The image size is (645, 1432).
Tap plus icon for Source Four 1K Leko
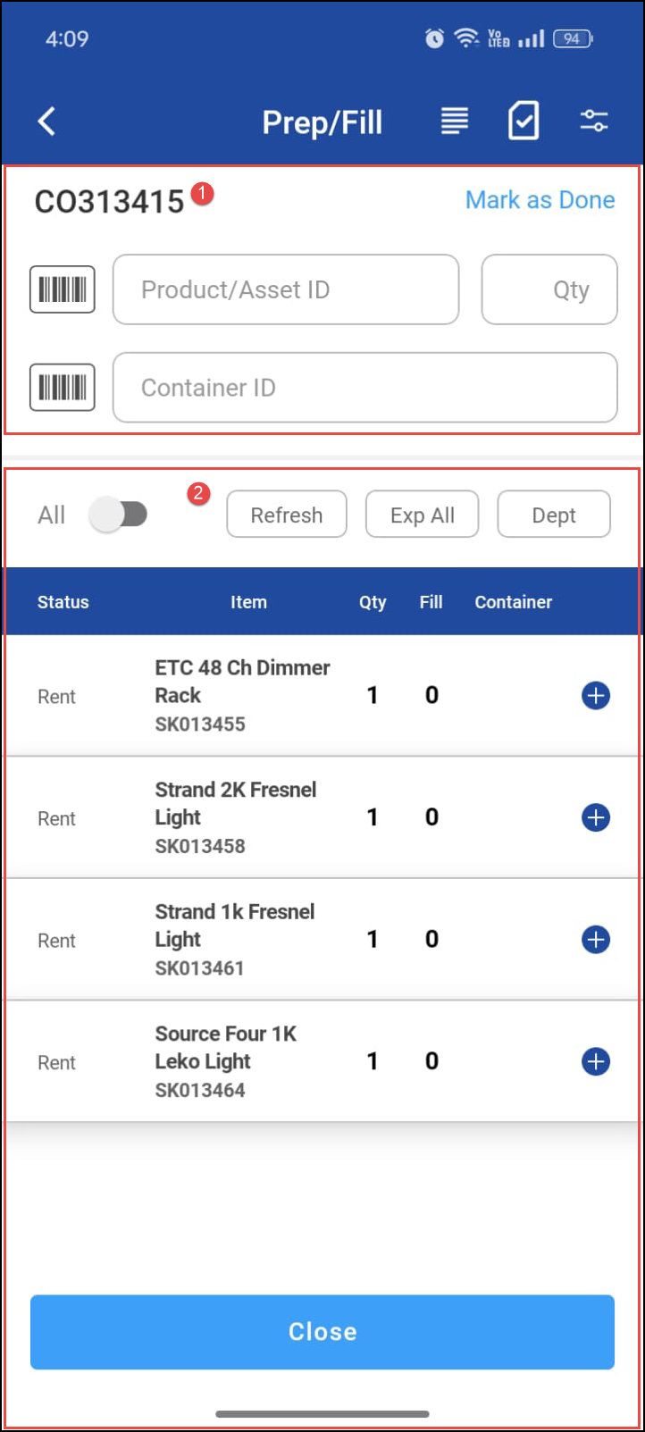[x=596, y=1061]
